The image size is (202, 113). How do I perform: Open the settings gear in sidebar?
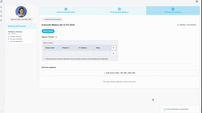(x=1, y=20)
